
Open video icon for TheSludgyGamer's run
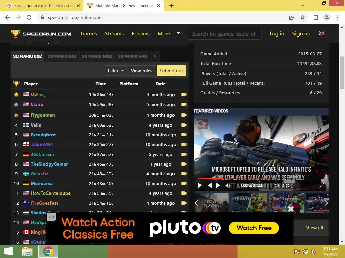click(x=184, y=164)
